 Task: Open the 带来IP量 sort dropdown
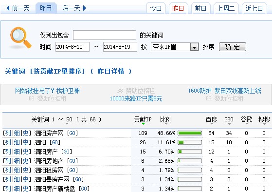click(175, 47)
